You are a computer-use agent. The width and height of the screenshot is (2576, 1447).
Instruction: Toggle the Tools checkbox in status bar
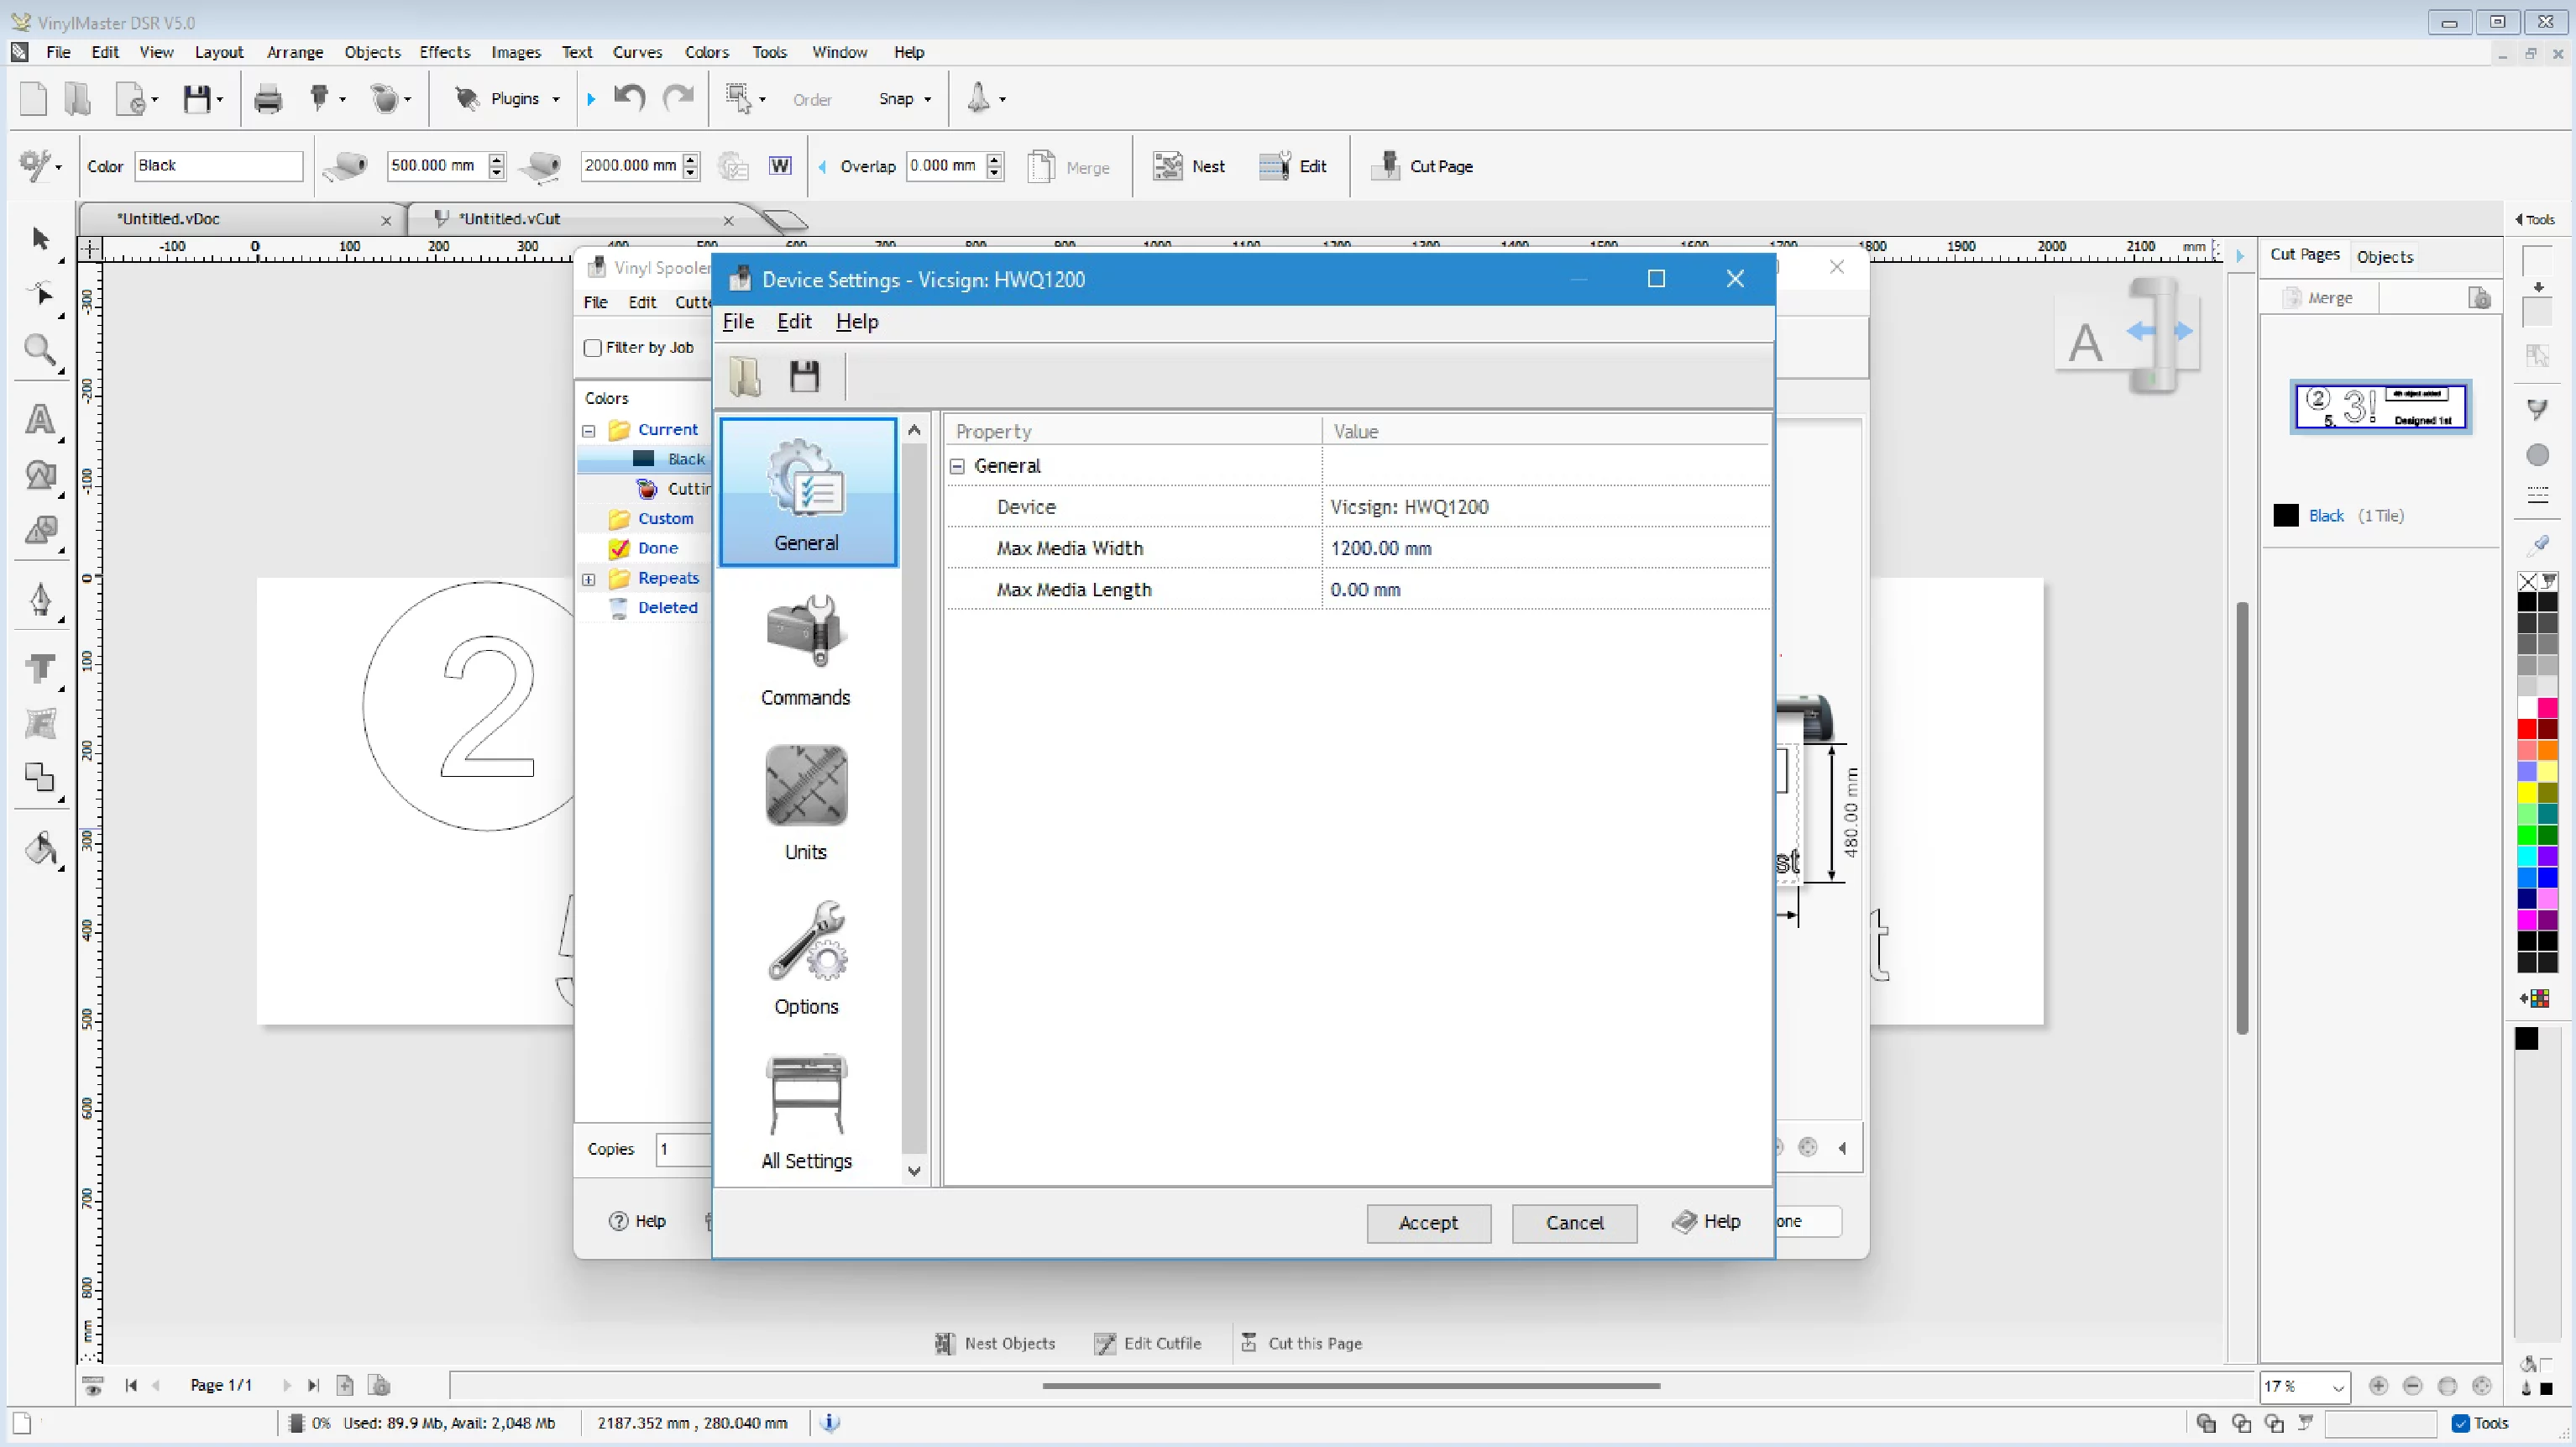[x=2461, y=1423]
